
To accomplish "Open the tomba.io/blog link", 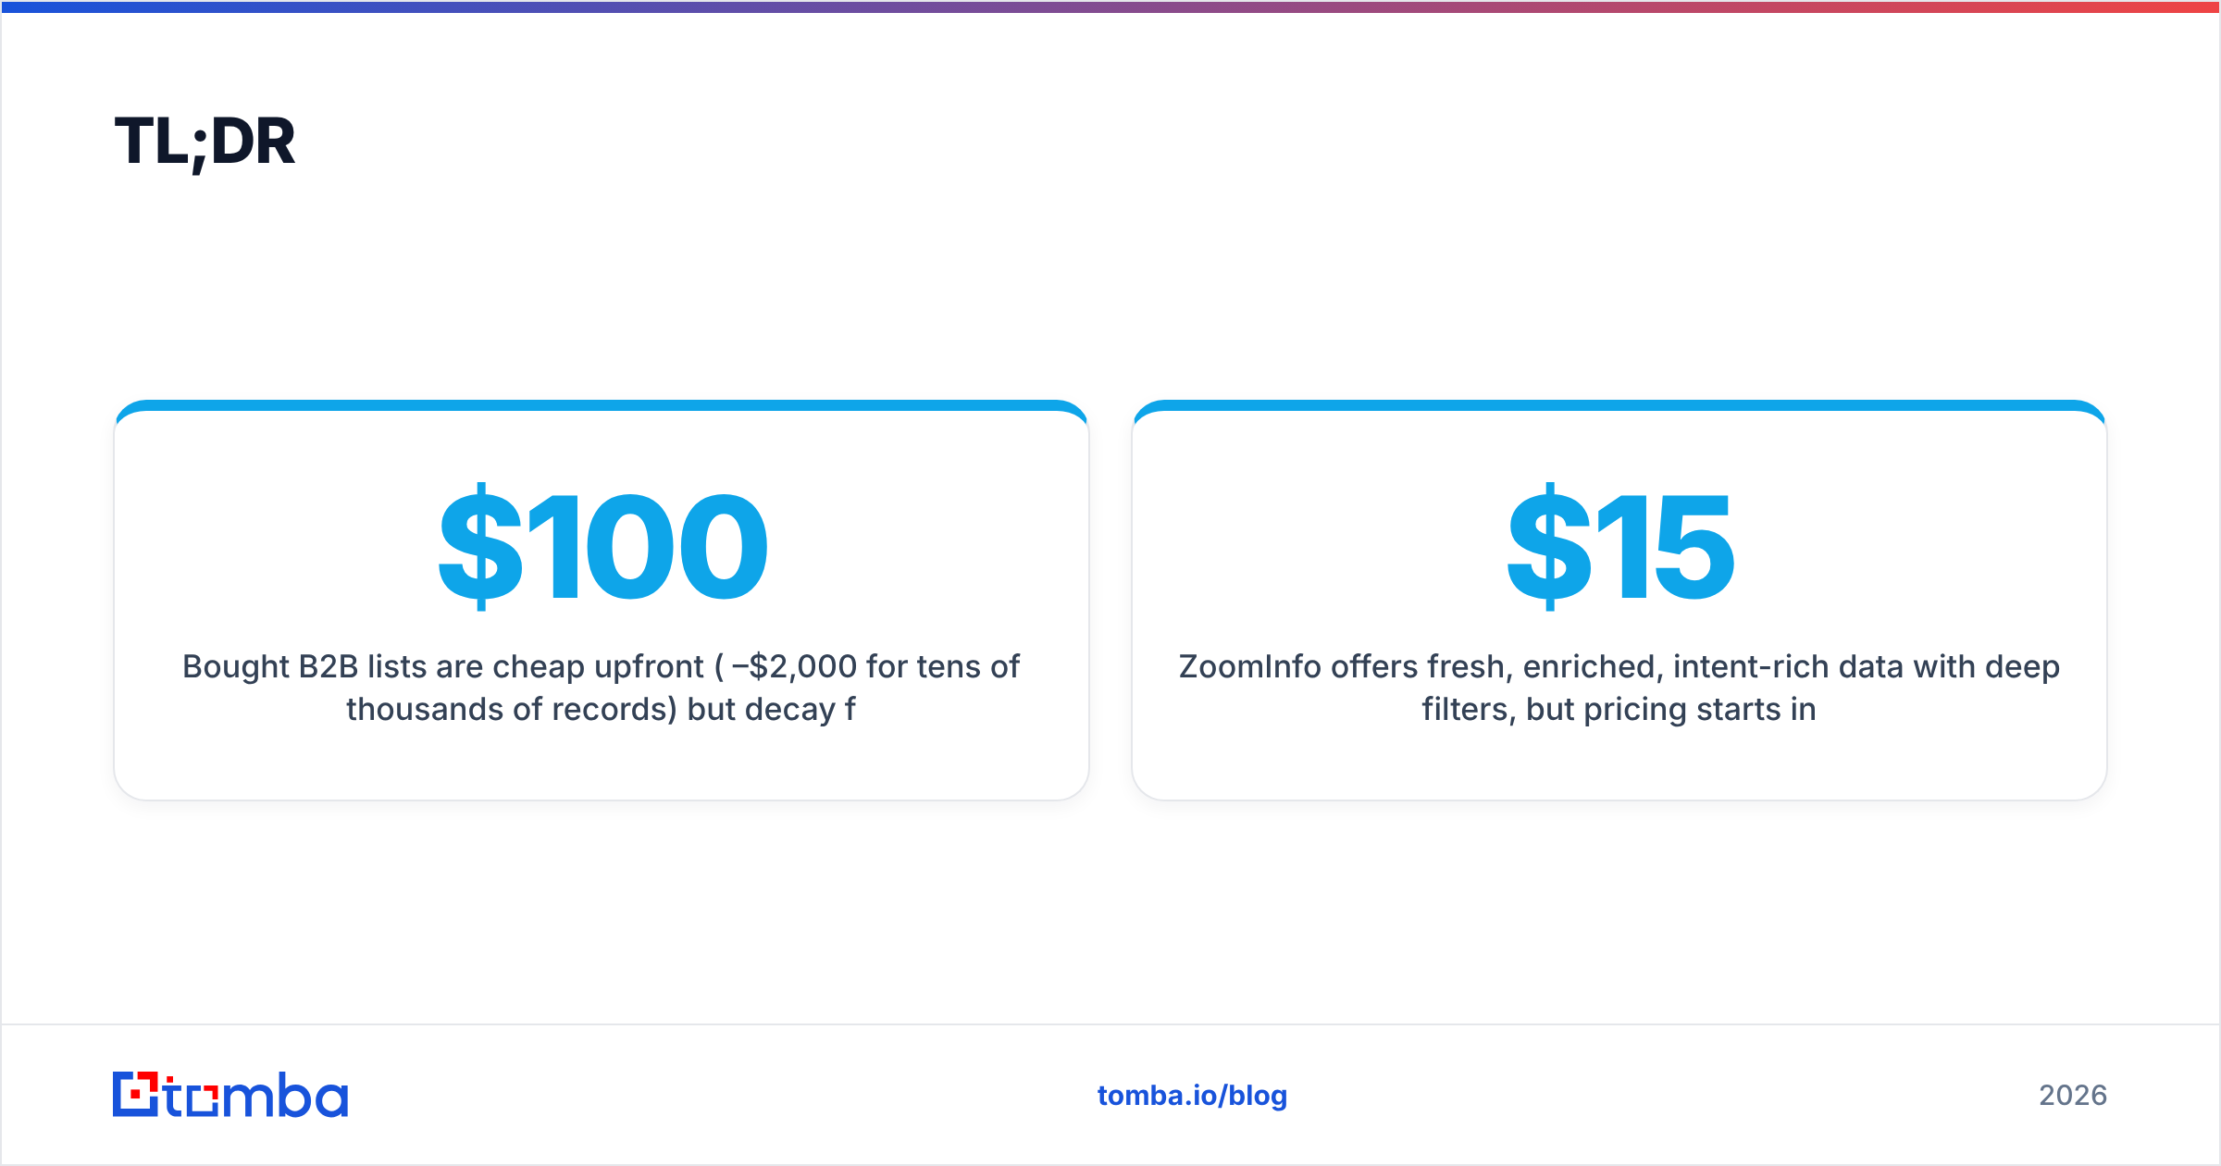I will [1192, 1096].
